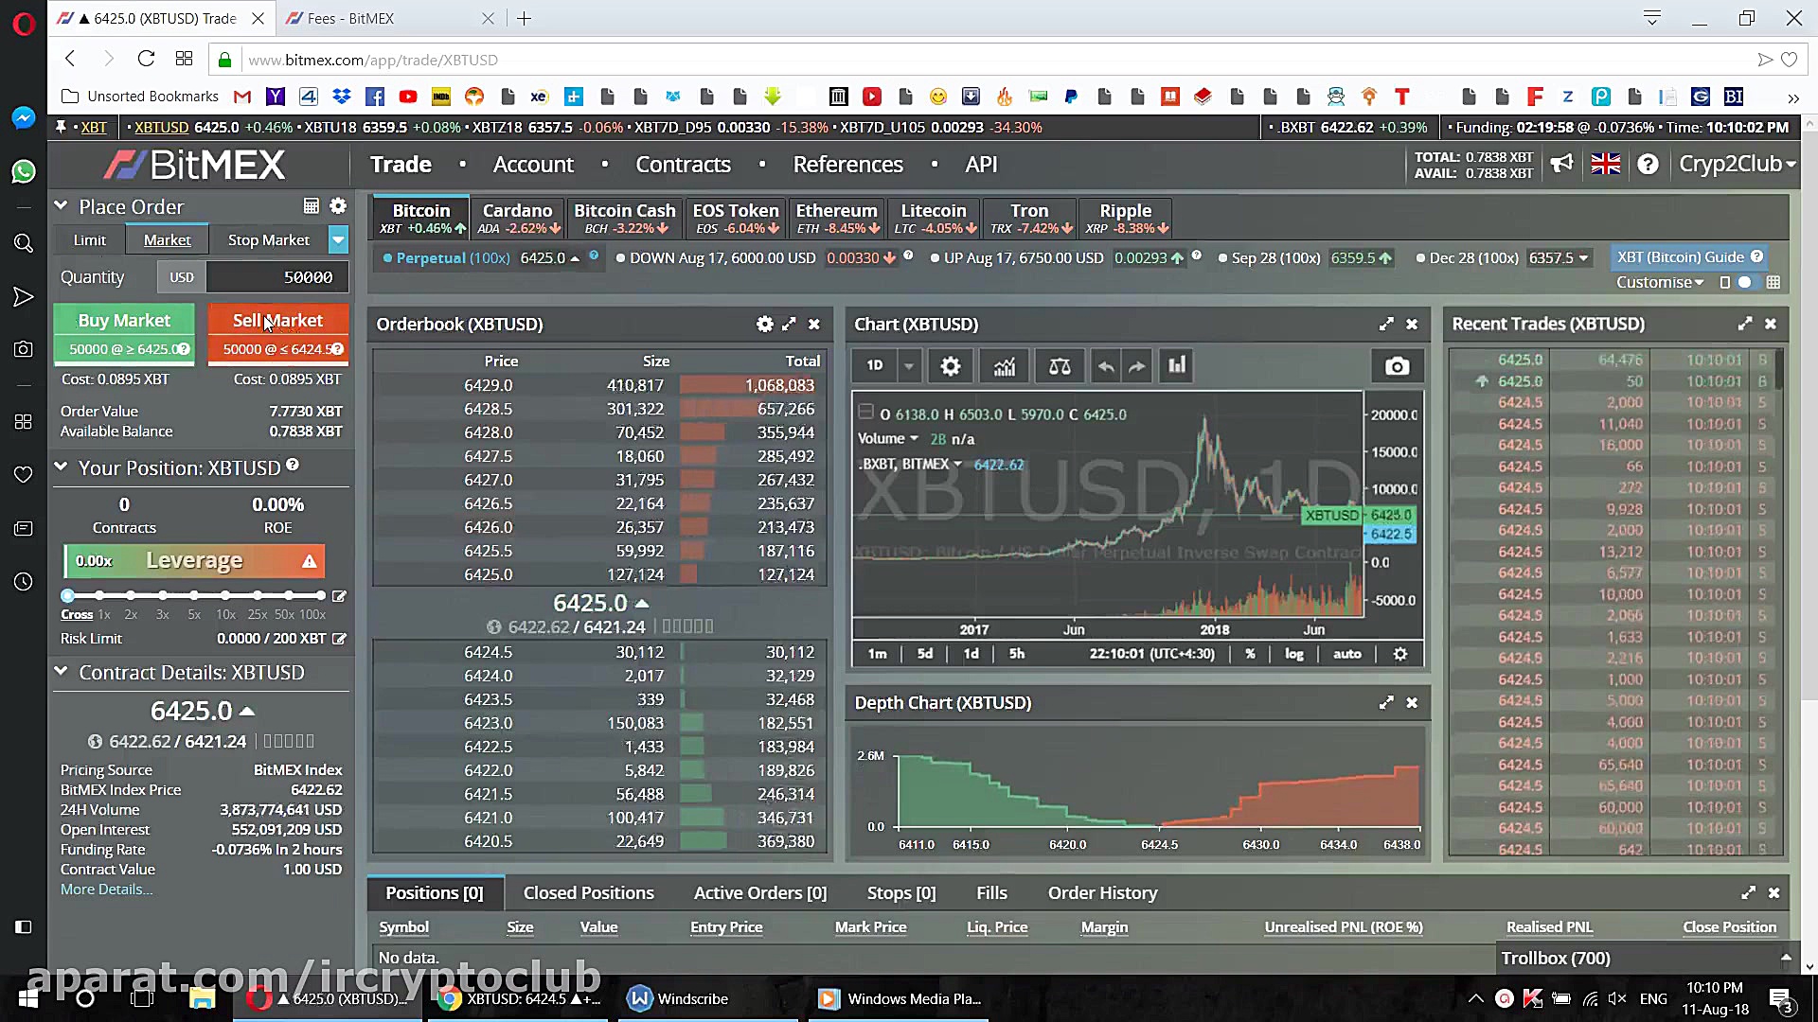Click bar chart style icon in chart toolbar
This screenshot has width=1818, height=1022.
click(x=1177, y=366)
